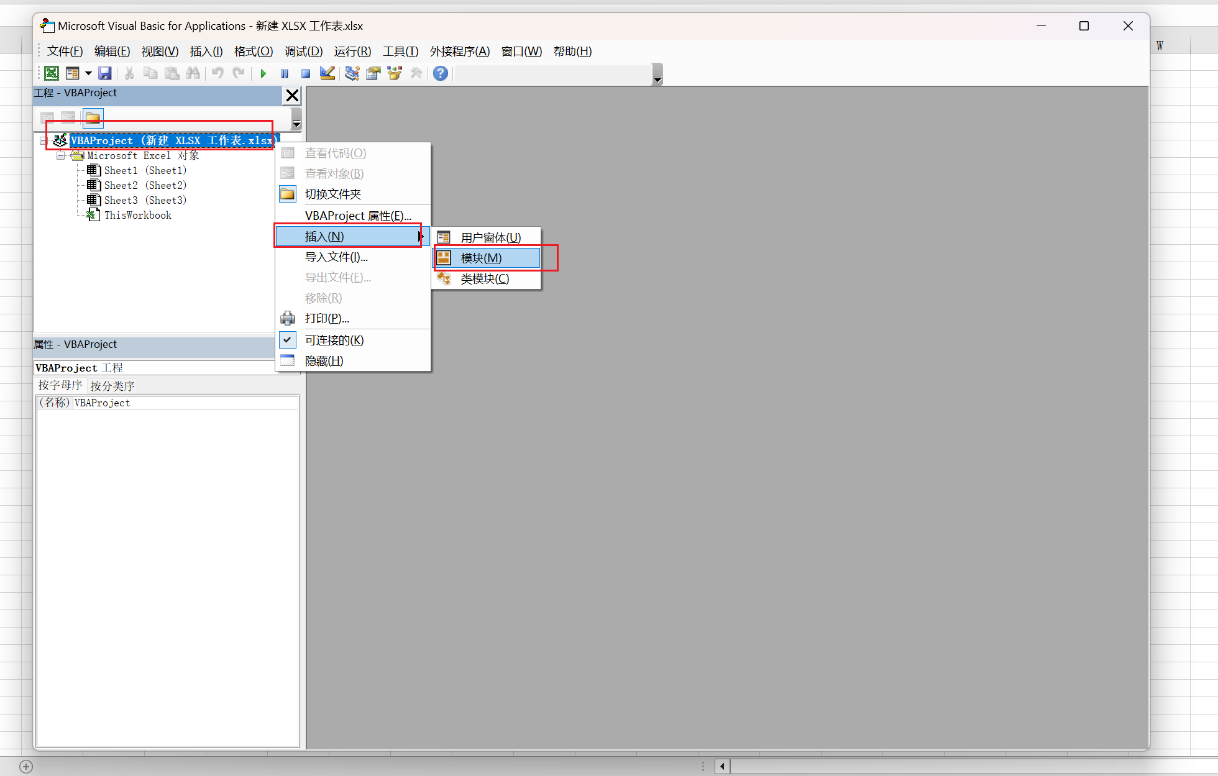Select ThisWorkbook in project tree

pos(137,215)
